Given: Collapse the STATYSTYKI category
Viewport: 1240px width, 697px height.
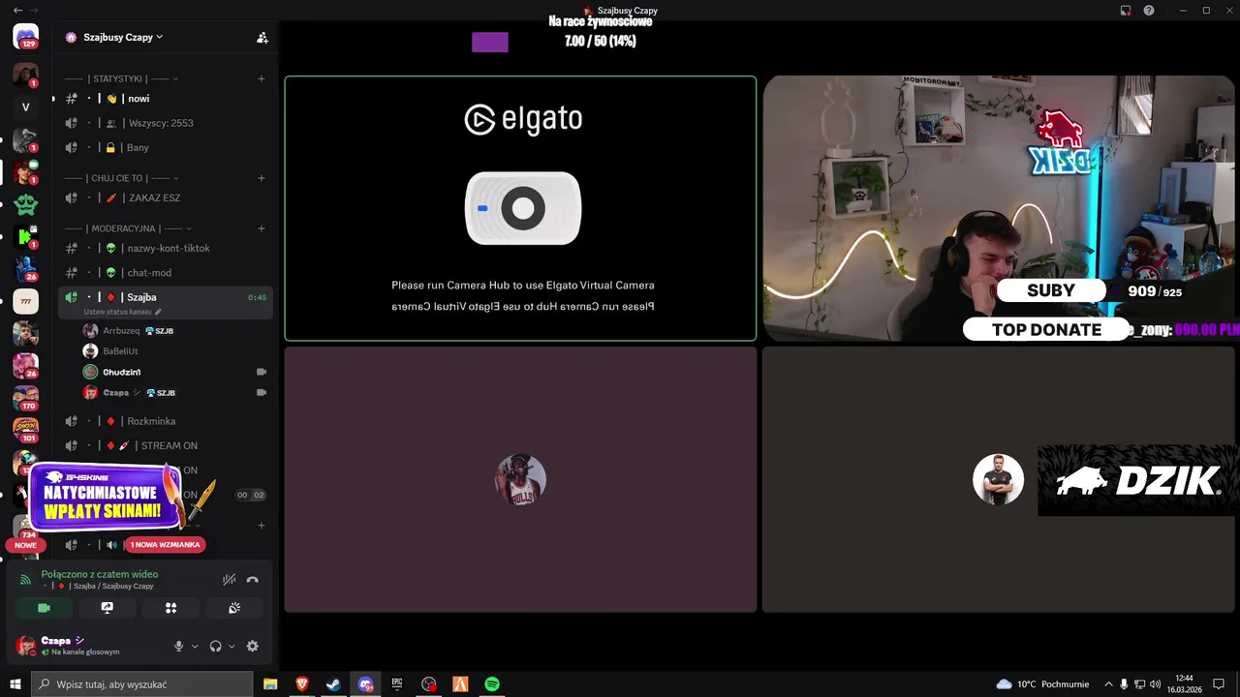Looking at the screenshot, I should coord(121,78).
